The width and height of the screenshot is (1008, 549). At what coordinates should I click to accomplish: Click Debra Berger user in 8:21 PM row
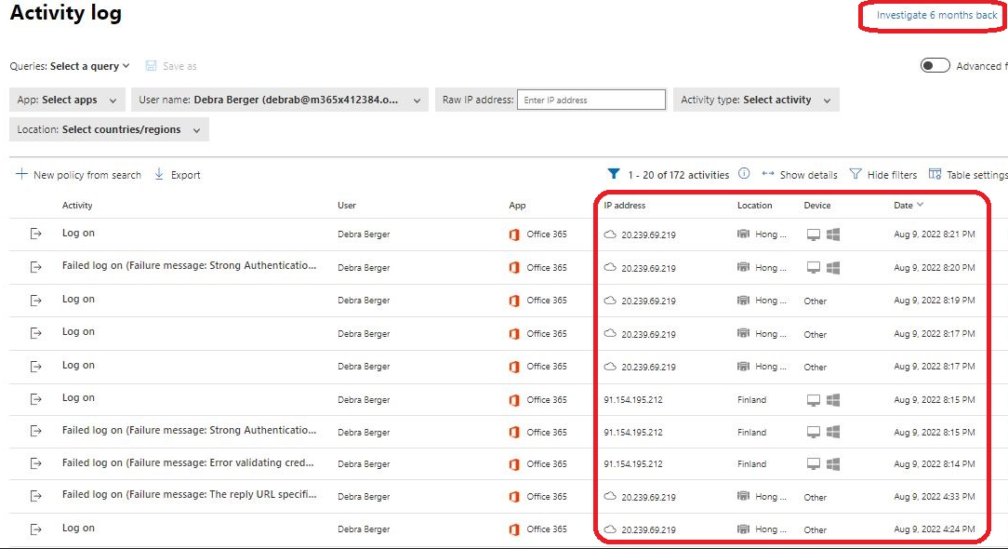pos(364,234)
